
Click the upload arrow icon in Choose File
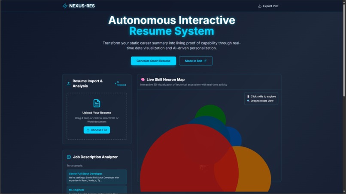pos(88,130)
